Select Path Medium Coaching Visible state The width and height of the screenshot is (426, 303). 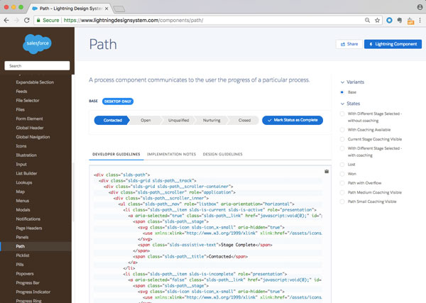click(x=342, y=192)
